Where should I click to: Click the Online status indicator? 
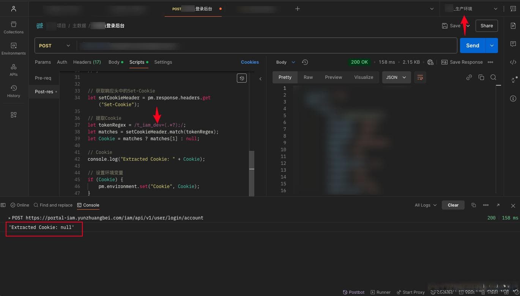20,205
